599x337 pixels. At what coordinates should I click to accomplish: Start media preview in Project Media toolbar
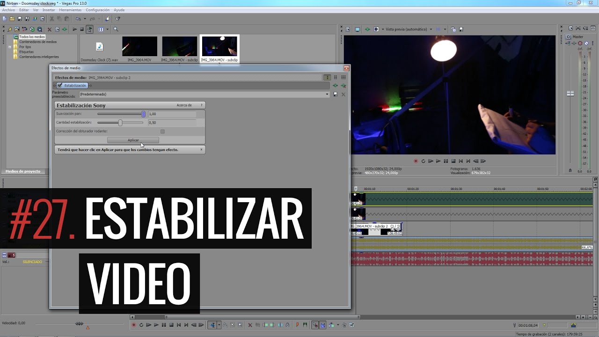click(75, 29)
